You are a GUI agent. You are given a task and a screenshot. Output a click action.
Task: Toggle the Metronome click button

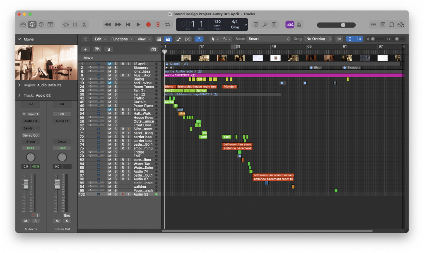pyautogui.click(x=299, y=24)
